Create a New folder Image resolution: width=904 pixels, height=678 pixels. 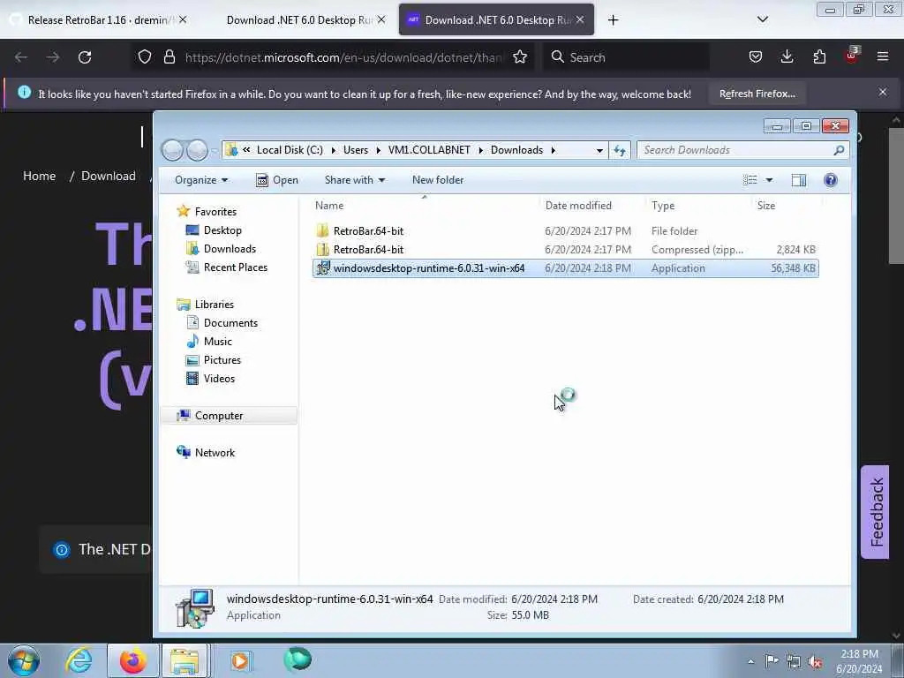click(438, 180)
